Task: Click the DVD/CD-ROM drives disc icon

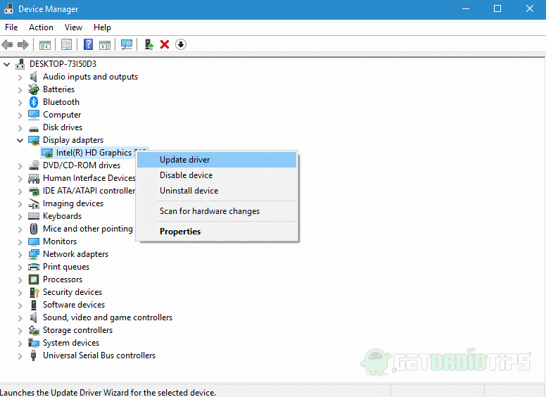Action: coord(34,165)
